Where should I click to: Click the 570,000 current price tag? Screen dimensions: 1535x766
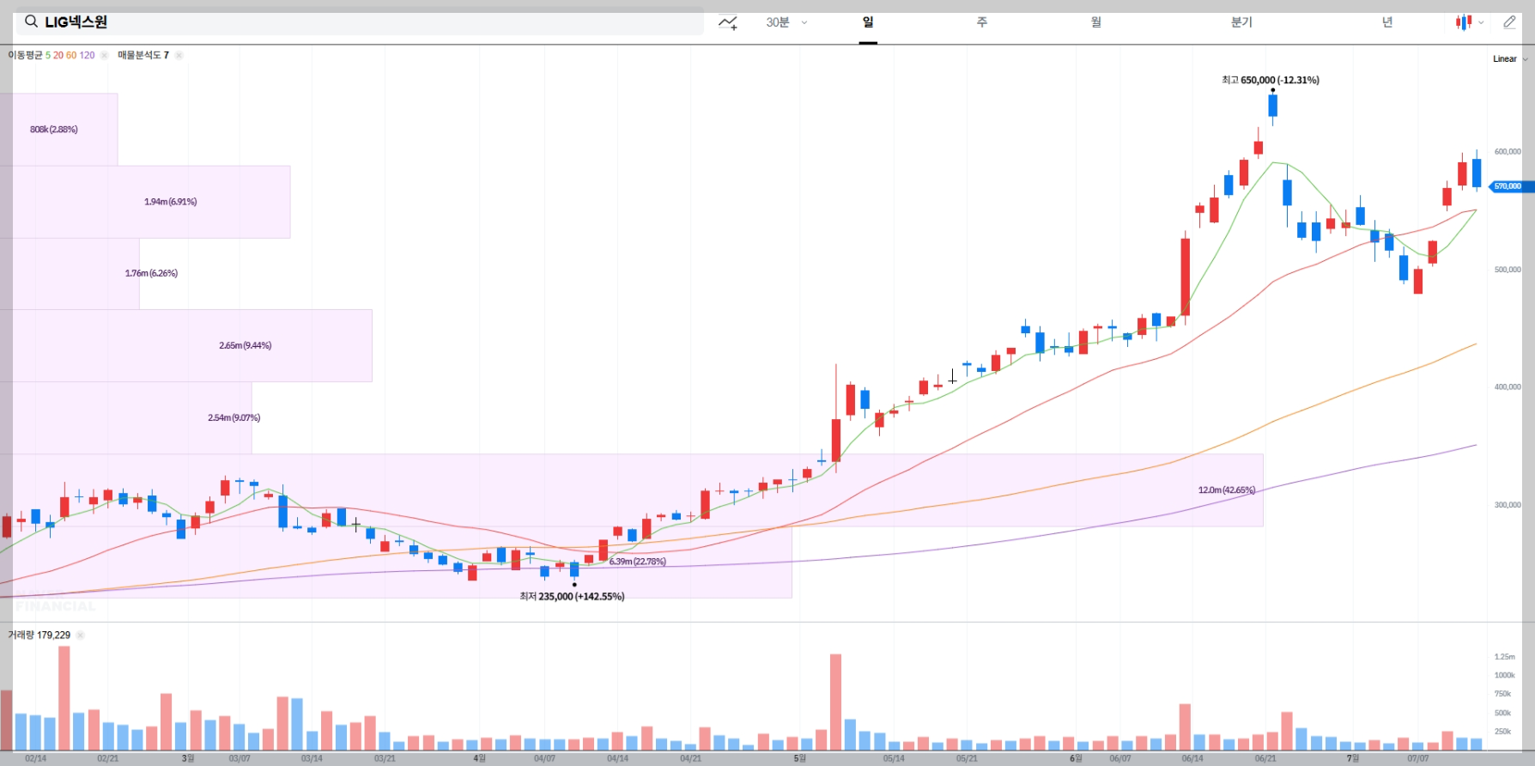coord(1510,186)
